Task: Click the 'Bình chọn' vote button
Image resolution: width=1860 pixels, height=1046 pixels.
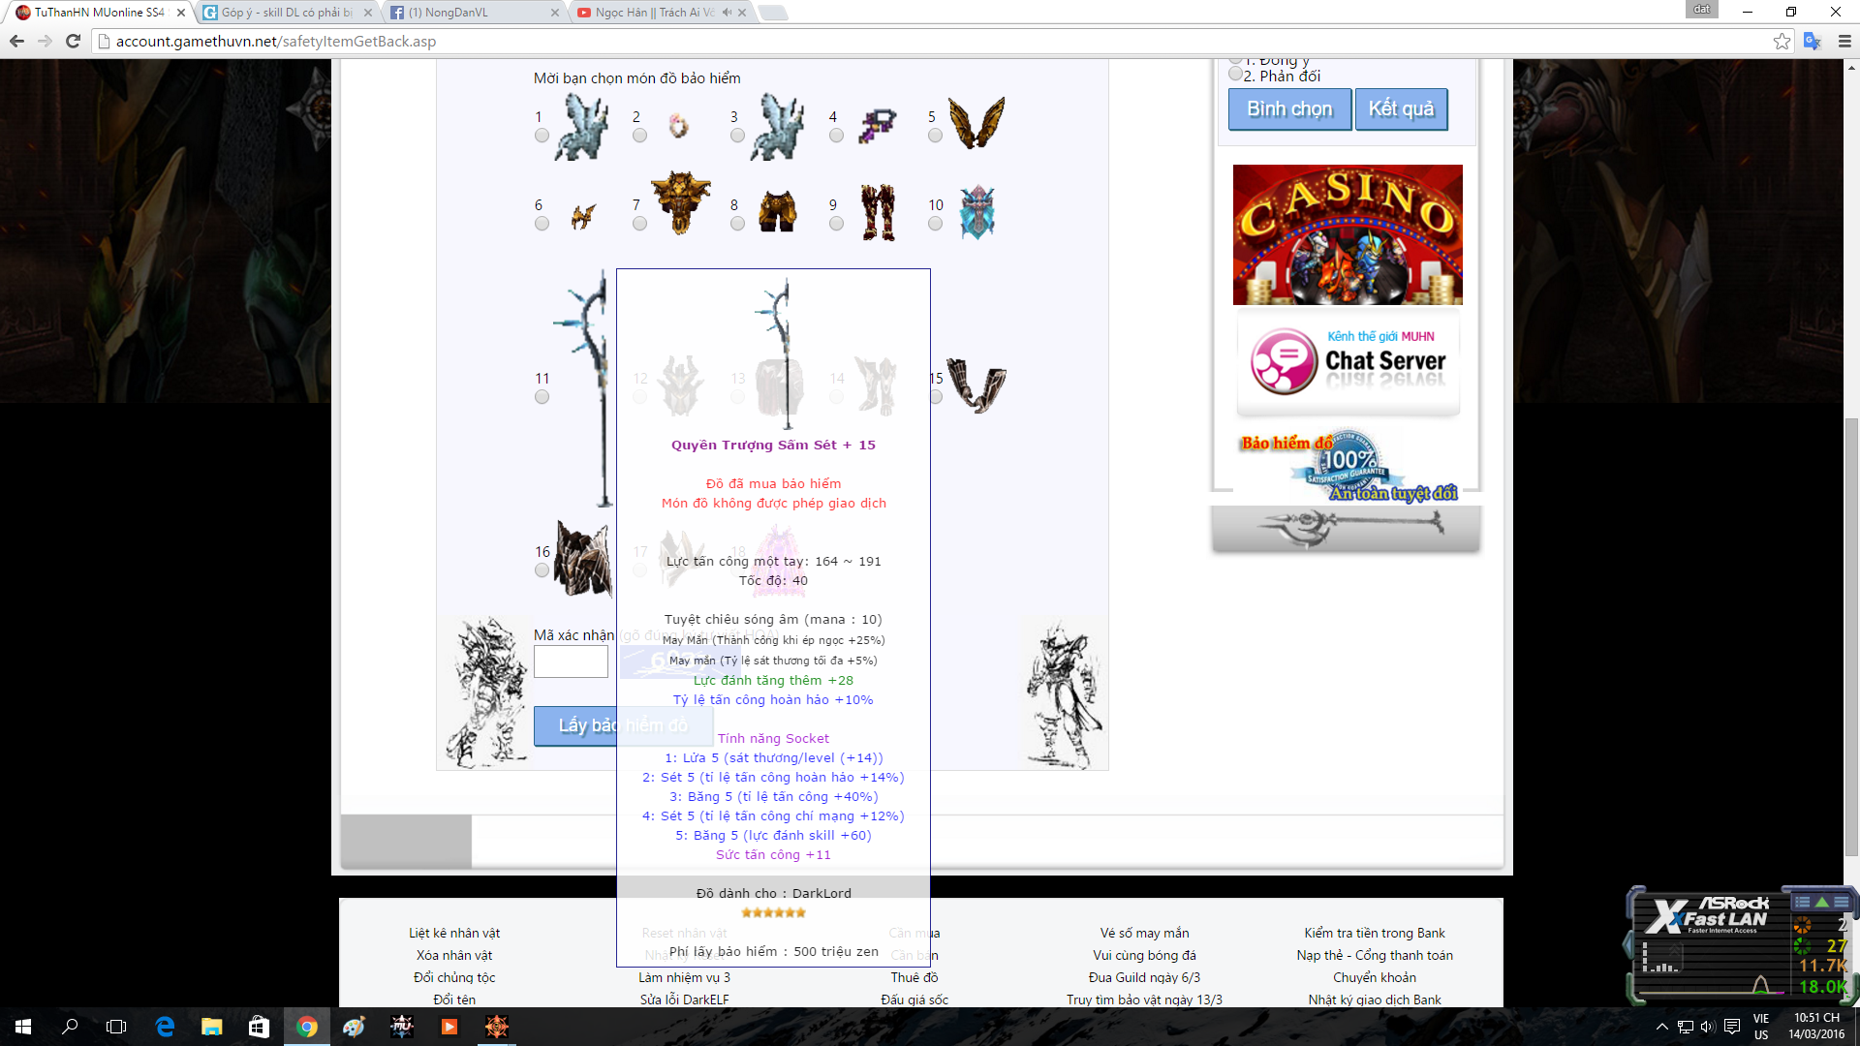Action: tap(1289, 108)
